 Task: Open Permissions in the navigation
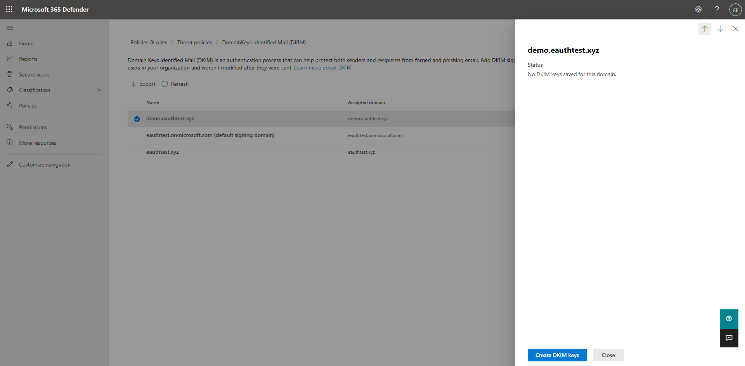(33, 127)
